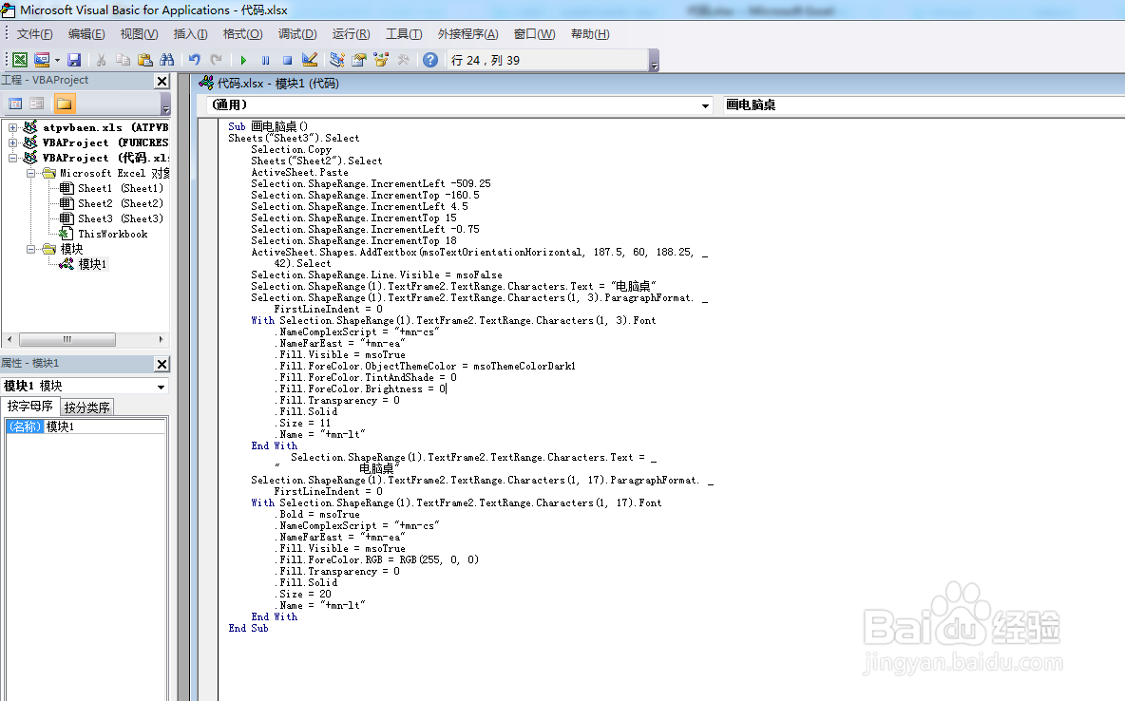The height and width of the screenshot is (701, 1125).
Task: Switch to 按字母序 properties tab
Action: [30, 407]
